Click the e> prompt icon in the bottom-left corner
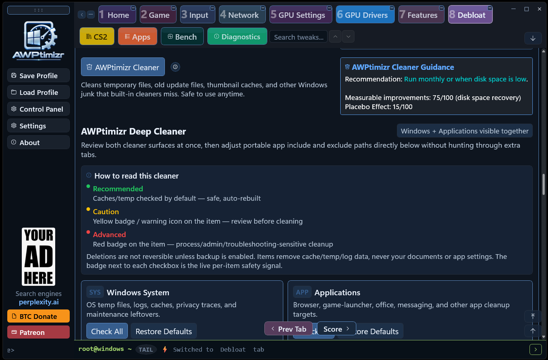Screen dimensions: 548x360 11,350
